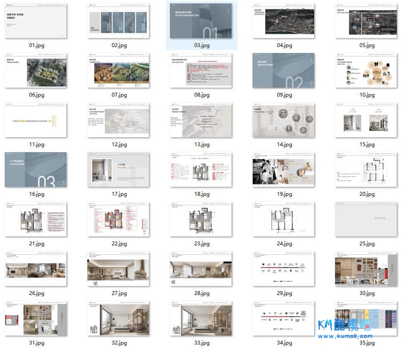Click the 35.jpg thumbnail in the bottom row
The height and width of the screenshot is (348, 401).
pos(366,318)
